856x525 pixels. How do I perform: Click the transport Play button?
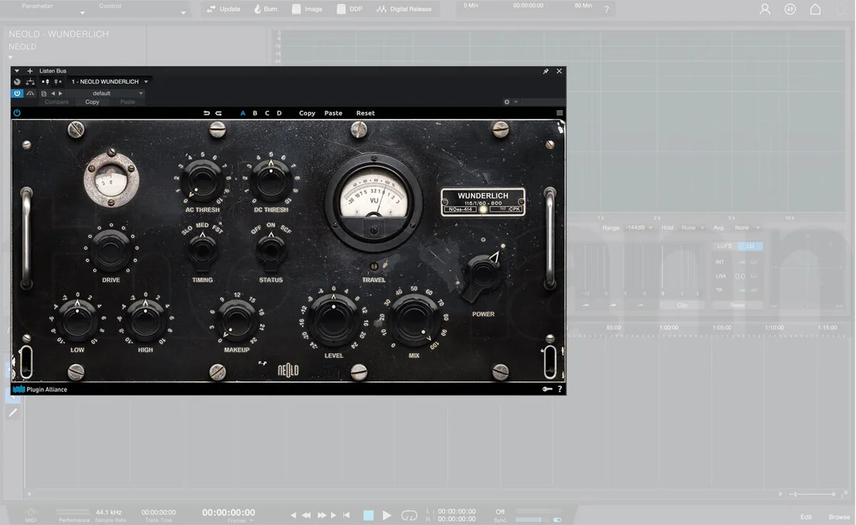[386, 516]
